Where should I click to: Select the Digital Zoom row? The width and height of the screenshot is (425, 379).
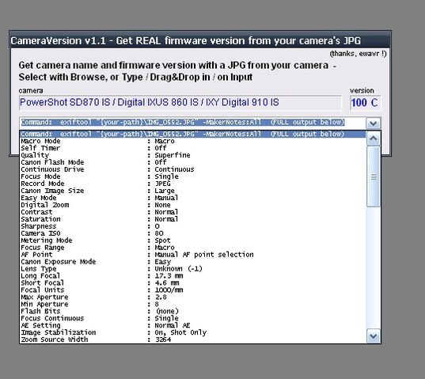(x=192, y=205)
